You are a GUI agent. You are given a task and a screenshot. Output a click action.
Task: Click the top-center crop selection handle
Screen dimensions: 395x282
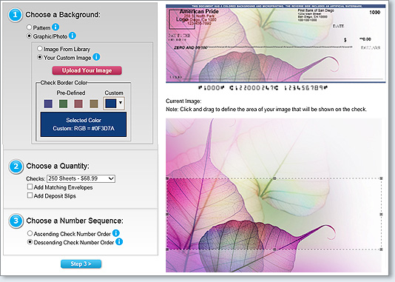click(x=274, y=178)
